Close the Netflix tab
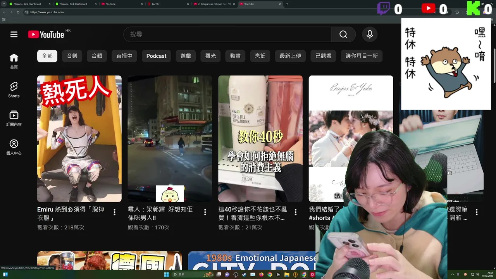Viewport: 496px width, 279px height. [188, 4]
